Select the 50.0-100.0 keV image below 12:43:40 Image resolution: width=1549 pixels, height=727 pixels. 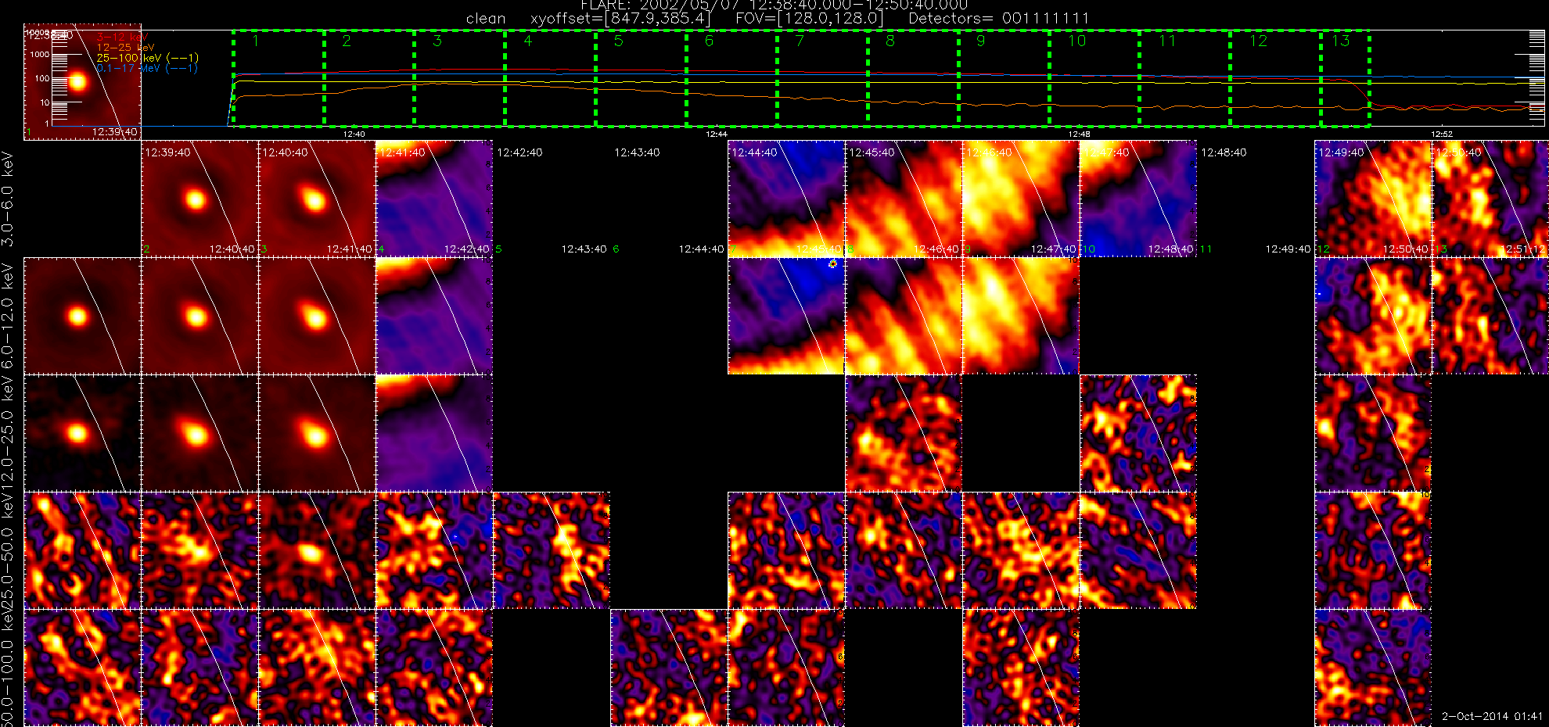669,668
